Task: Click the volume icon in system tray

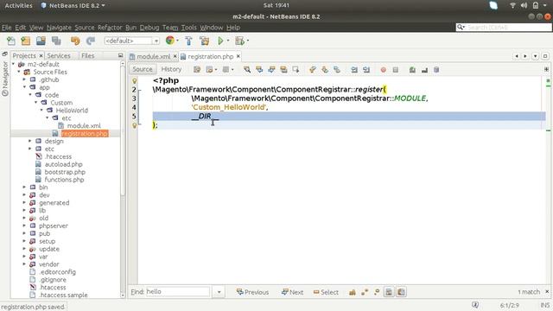Action: point(524,5)
